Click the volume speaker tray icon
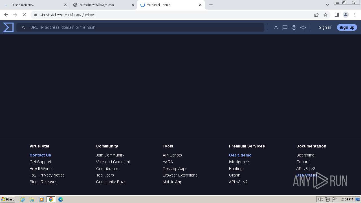Screen dimensions: 361x203 pyautogui.click(x=320, y=199)
